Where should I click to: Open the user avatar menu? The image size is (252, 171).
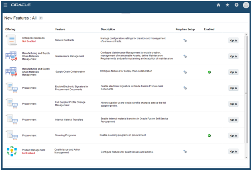pyautogui.click(x=246, y=5)
